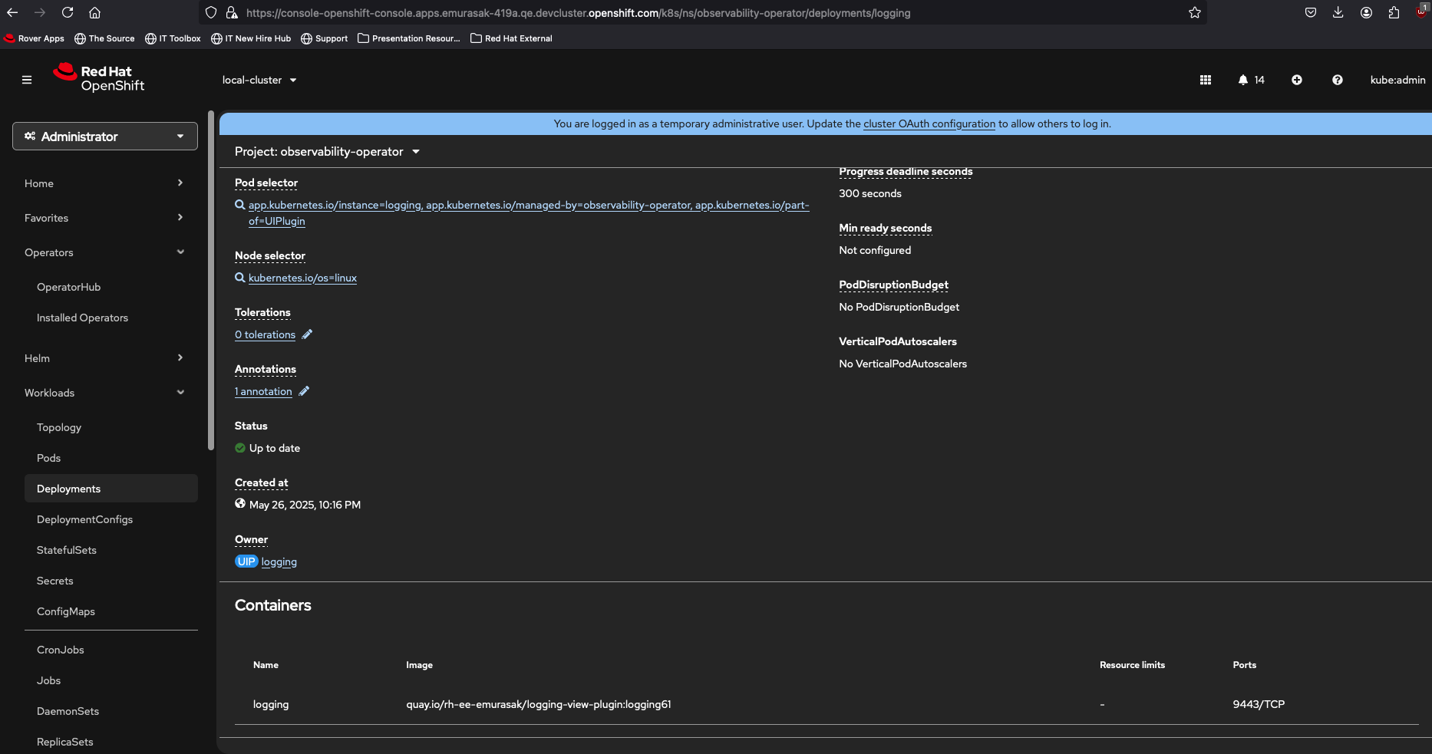Open the application launcher grid

point(1206,80)
